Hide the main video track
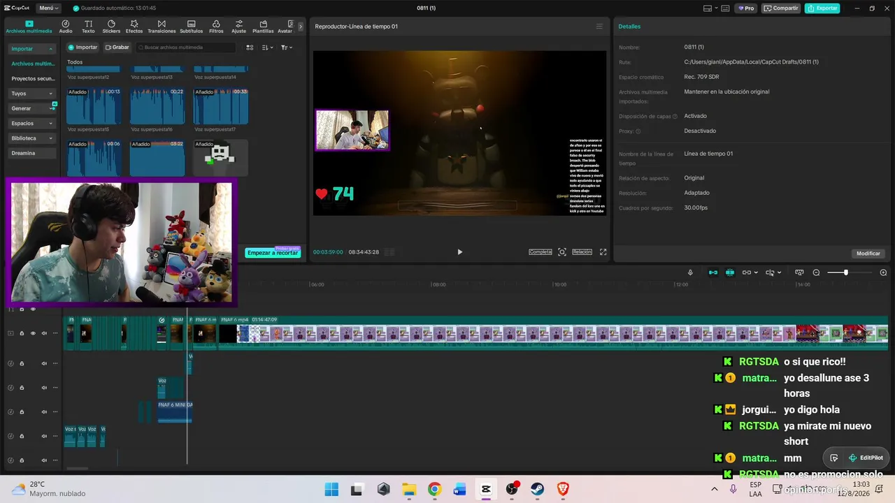This screenshot has height=503, width=895. (33, 333)
